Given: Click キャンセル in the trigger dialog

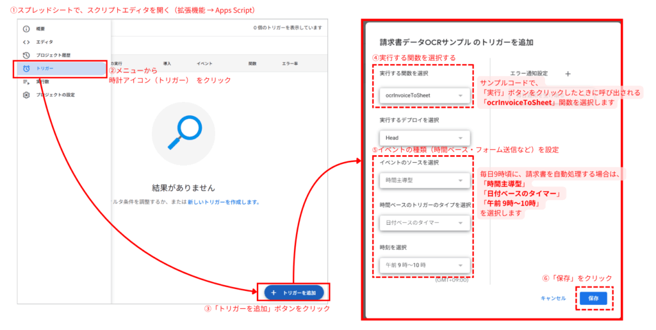Looking at the screenshot, I should (553, 298).
